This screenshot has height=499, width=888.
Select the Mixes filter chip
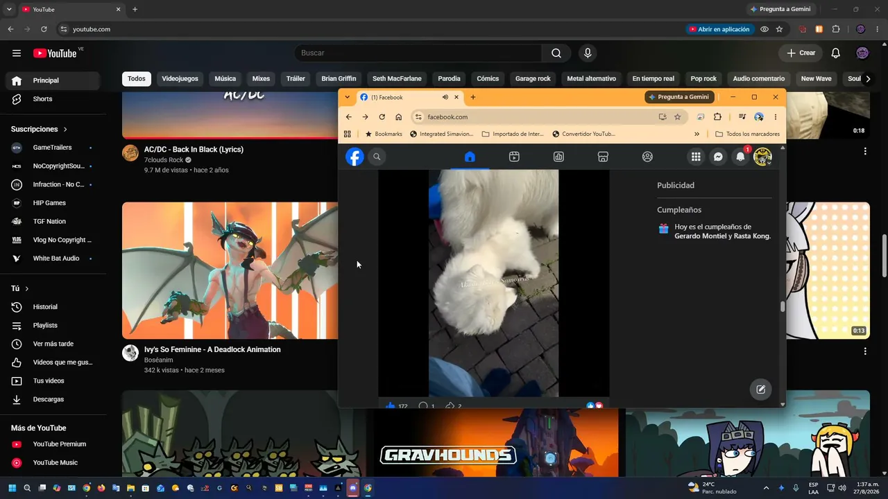point(261,79)
